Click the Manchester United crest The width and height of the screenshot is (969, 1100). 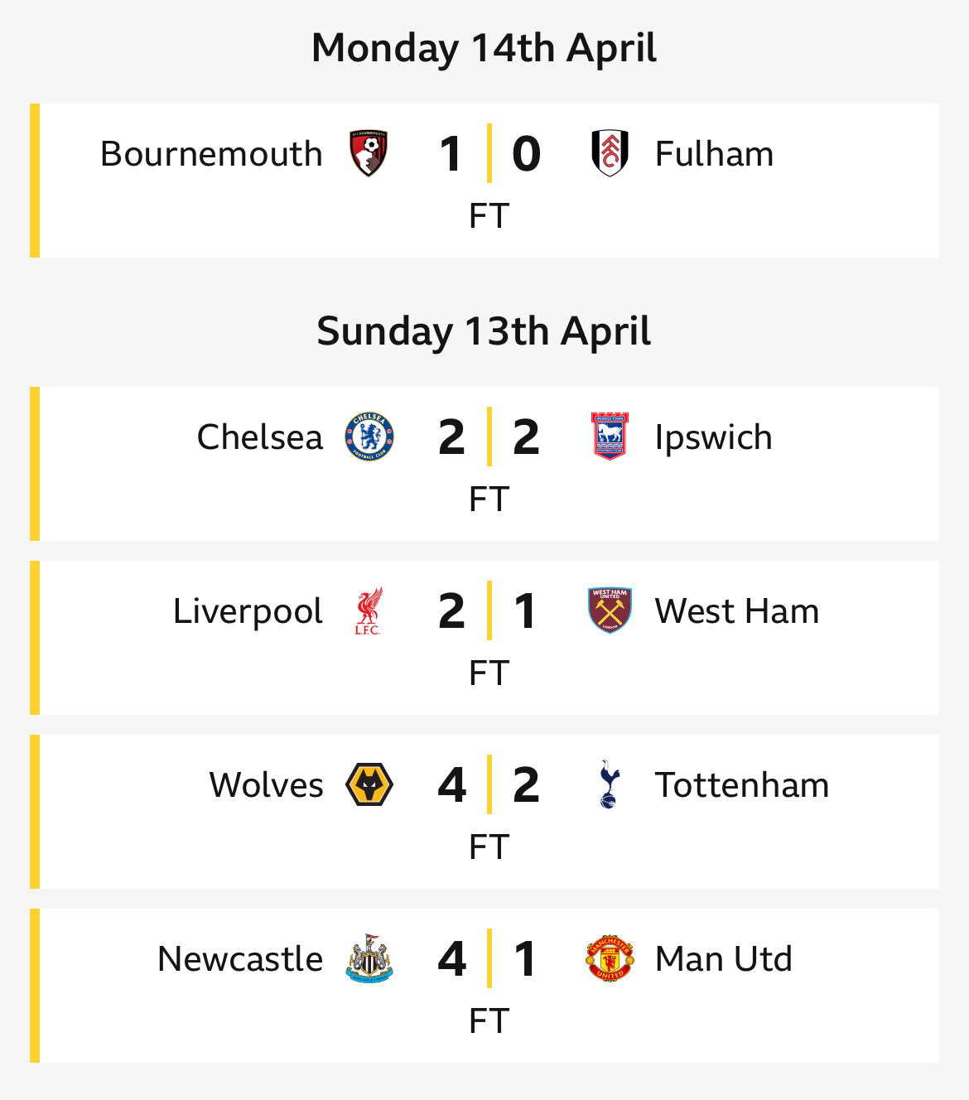[x=610, y=958]
